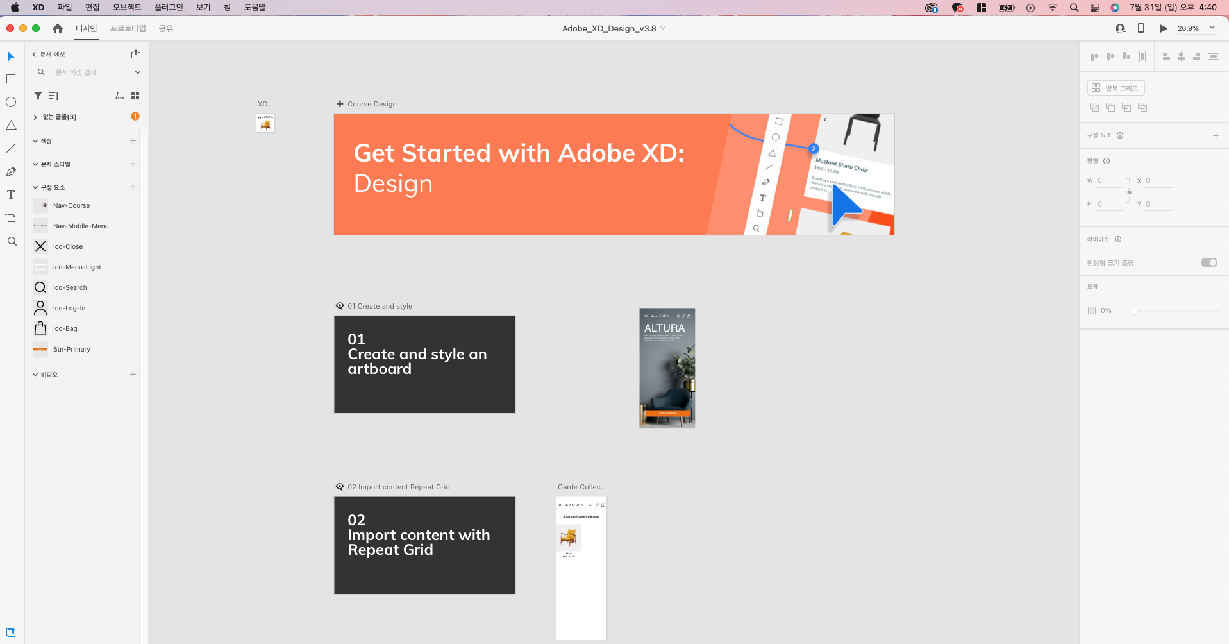
Task: Open macOS Spotlight search
Action: (1074, 8)
